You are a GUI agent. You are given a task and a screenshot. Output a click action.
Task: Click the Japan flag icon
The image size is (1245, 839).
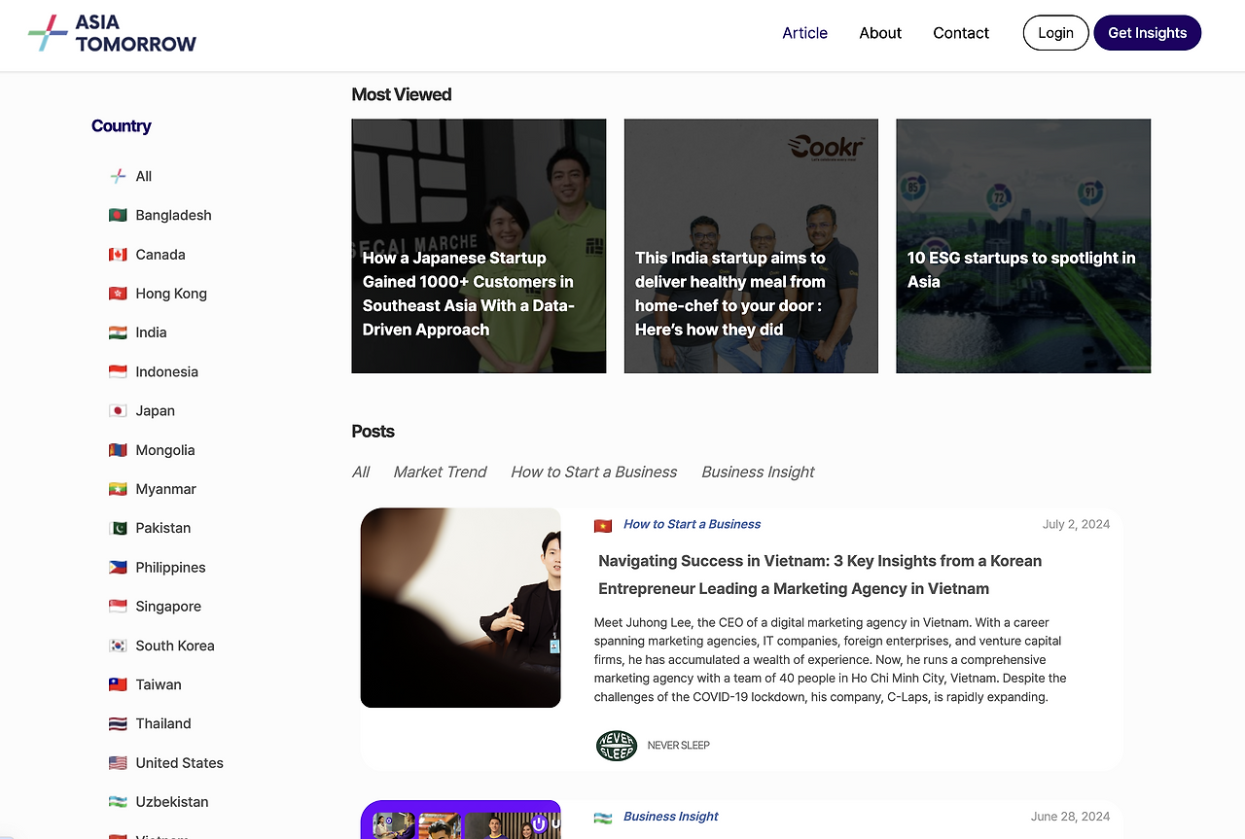point(118,411)
